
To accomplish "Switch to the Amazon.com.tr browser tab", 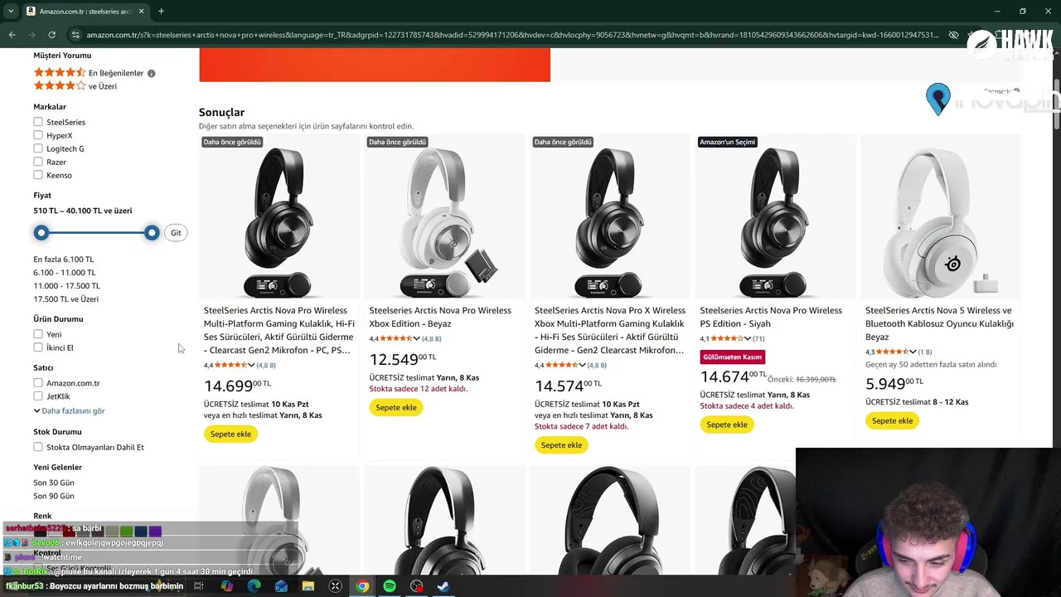I will (83, 11).
